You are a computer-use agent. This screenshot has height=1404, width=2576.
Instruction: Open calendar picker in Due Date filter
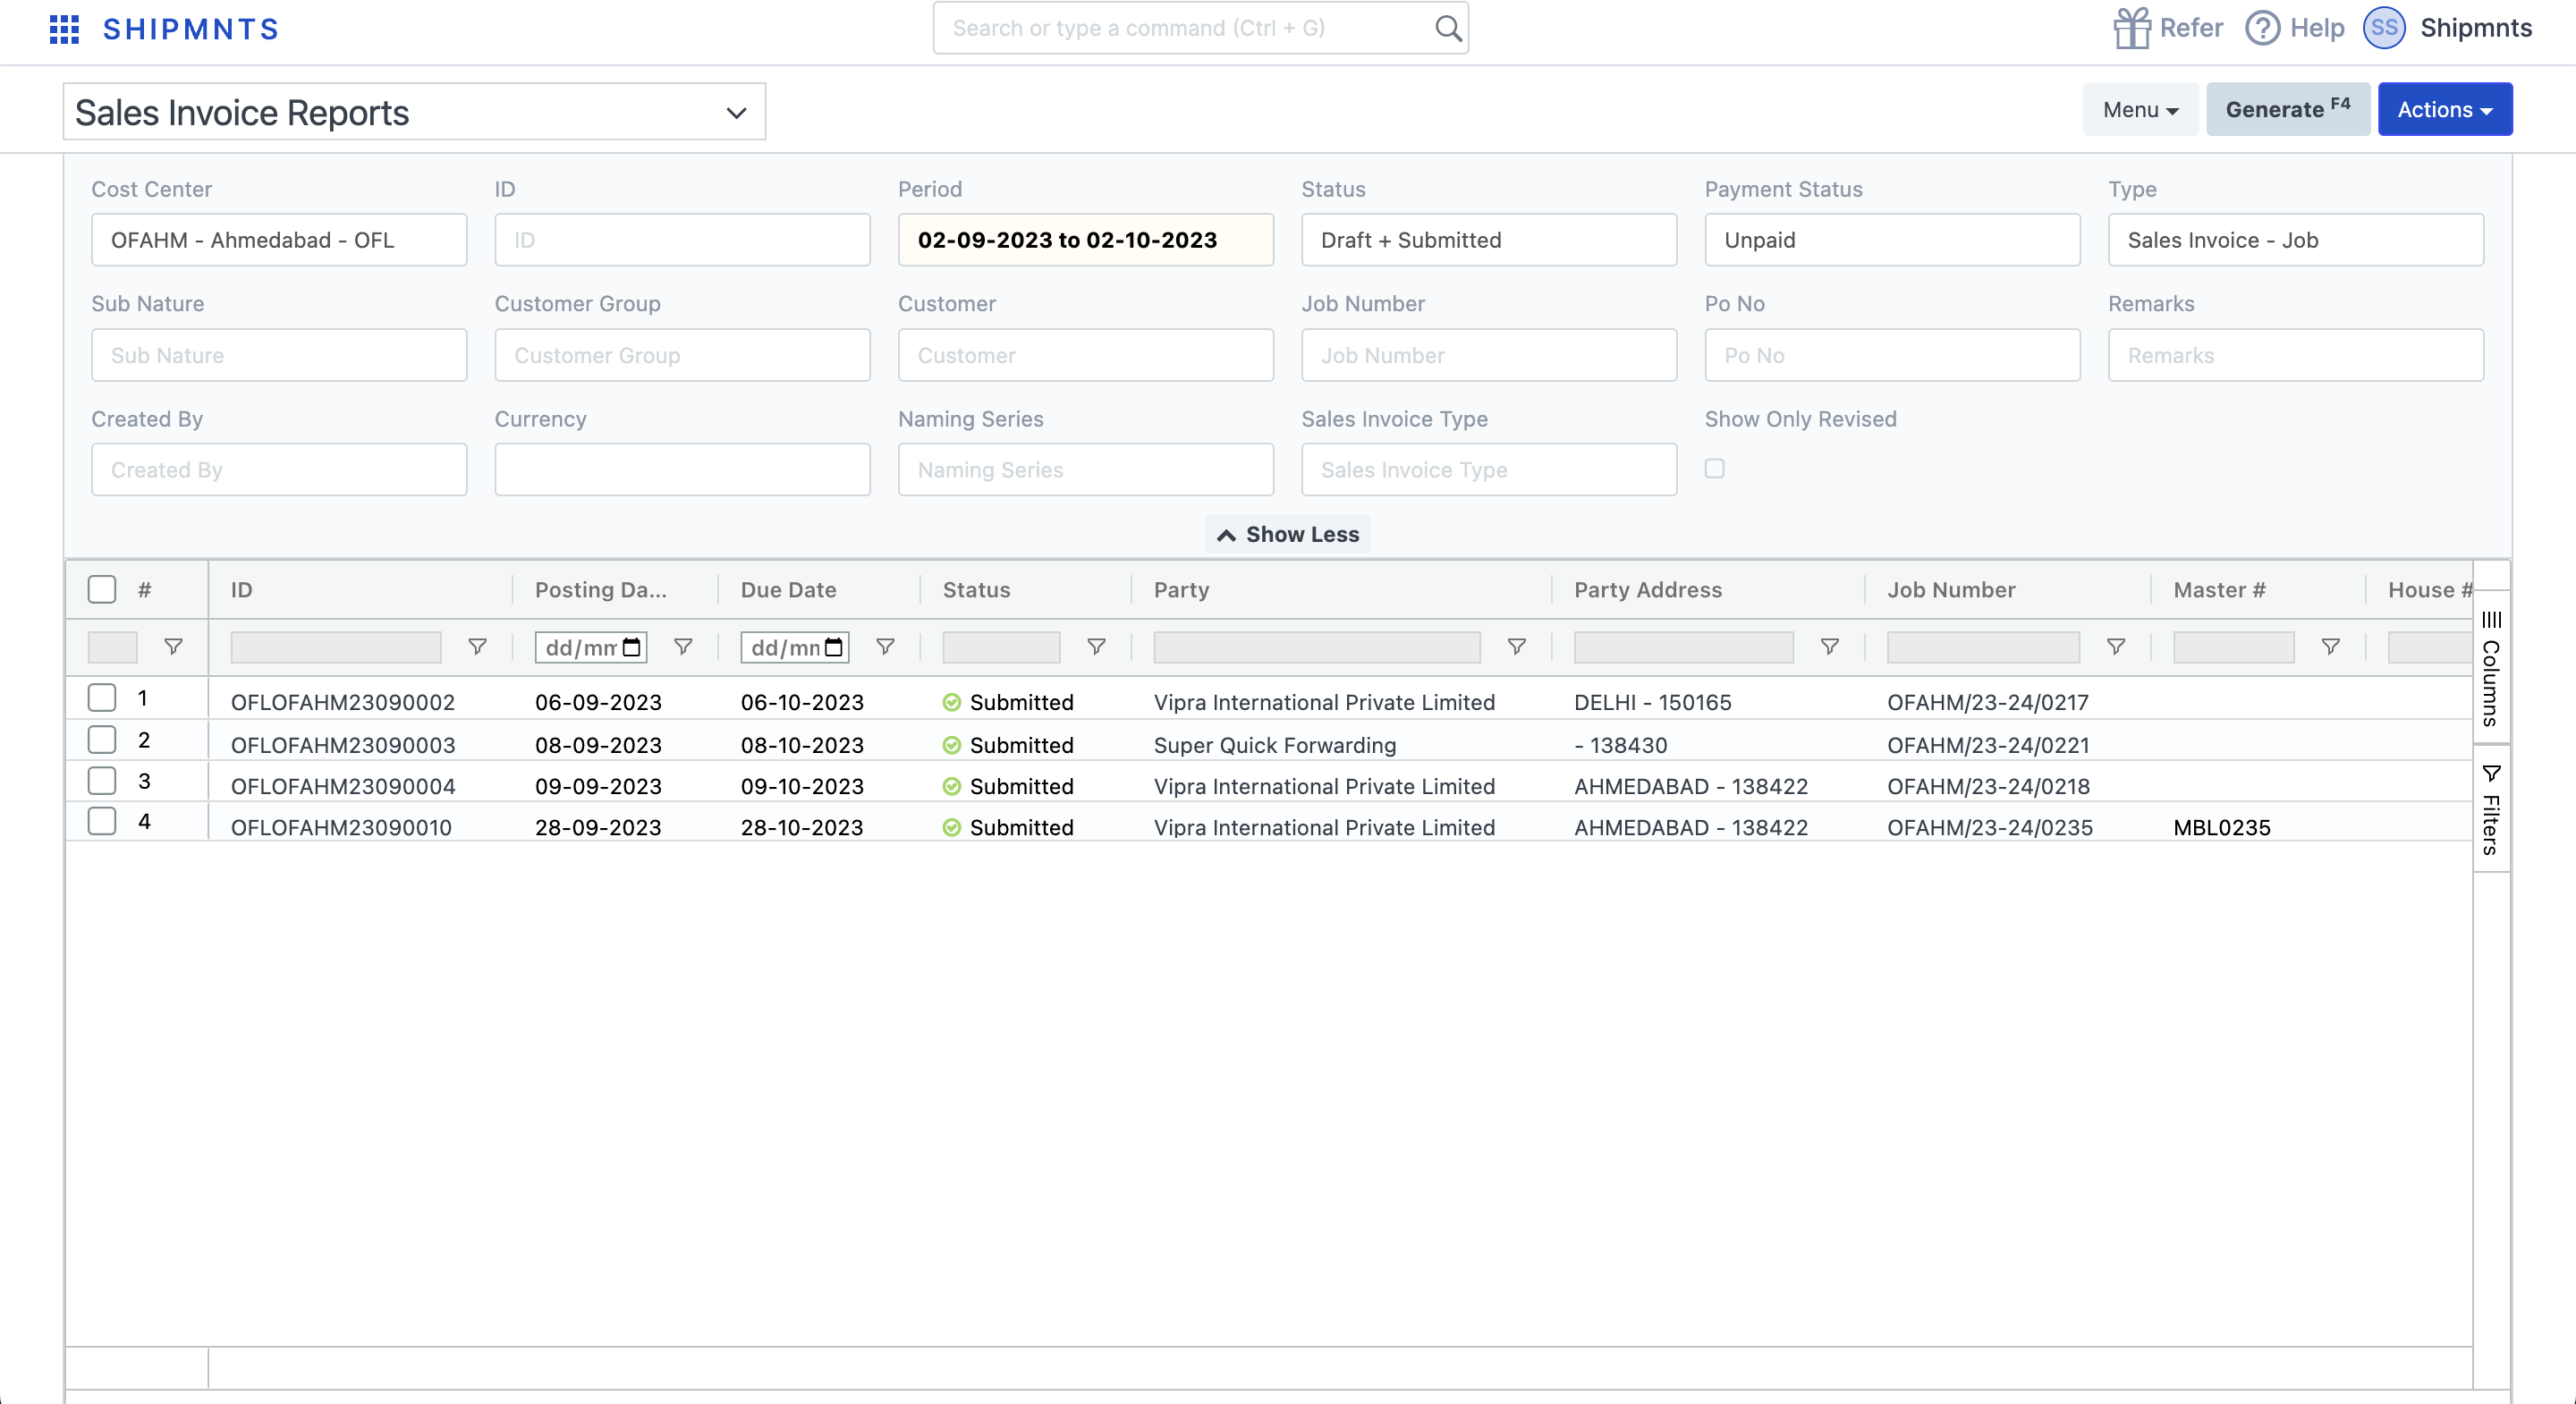coord(834,647)
